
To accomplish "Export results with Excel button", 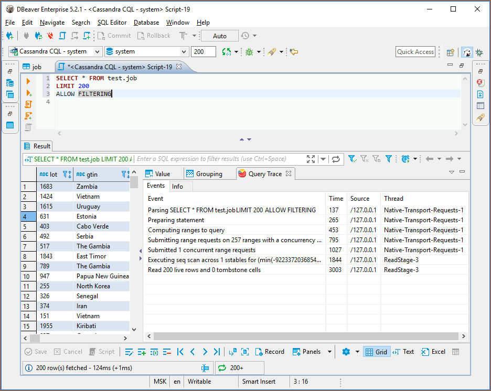I will (433, 352).
